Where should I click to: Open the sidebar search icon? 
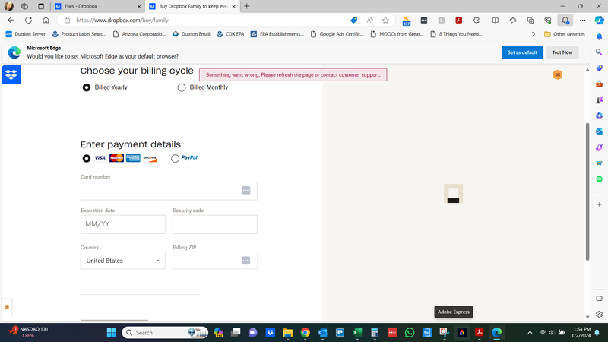tap(599, 52)
